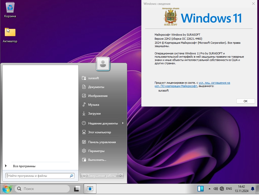Open Task View on the taskbar
This screenshot has width=259, height=195.
tap(77, 189)
